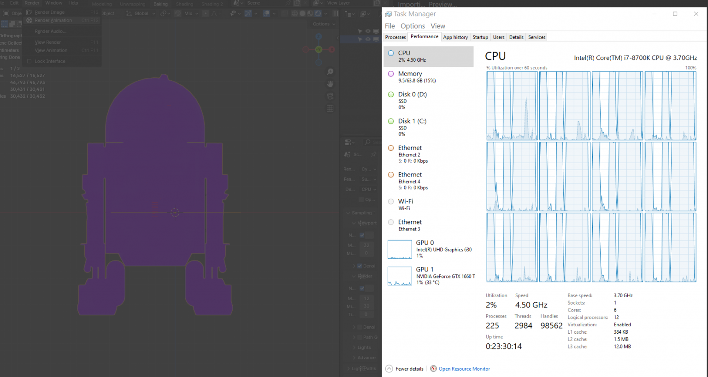This screenshot has width=708, height=377.
Task: Toggle the camera view icon in the viewport
Action: 330,96
